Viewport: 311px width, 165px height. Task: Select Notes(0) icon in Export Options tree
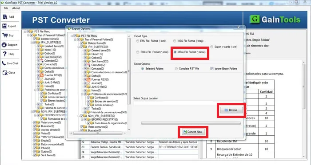(89, 90)
